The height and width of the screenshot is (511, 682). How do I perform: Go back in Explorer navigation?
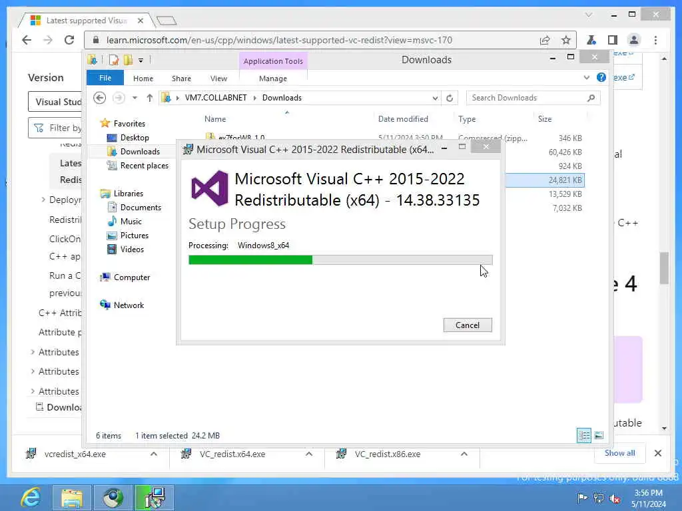point(100,98)
